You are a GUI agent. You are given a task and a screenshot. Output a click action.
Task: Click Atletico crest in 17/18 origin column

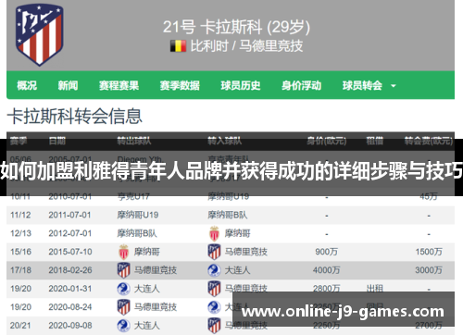pos(124,270)
